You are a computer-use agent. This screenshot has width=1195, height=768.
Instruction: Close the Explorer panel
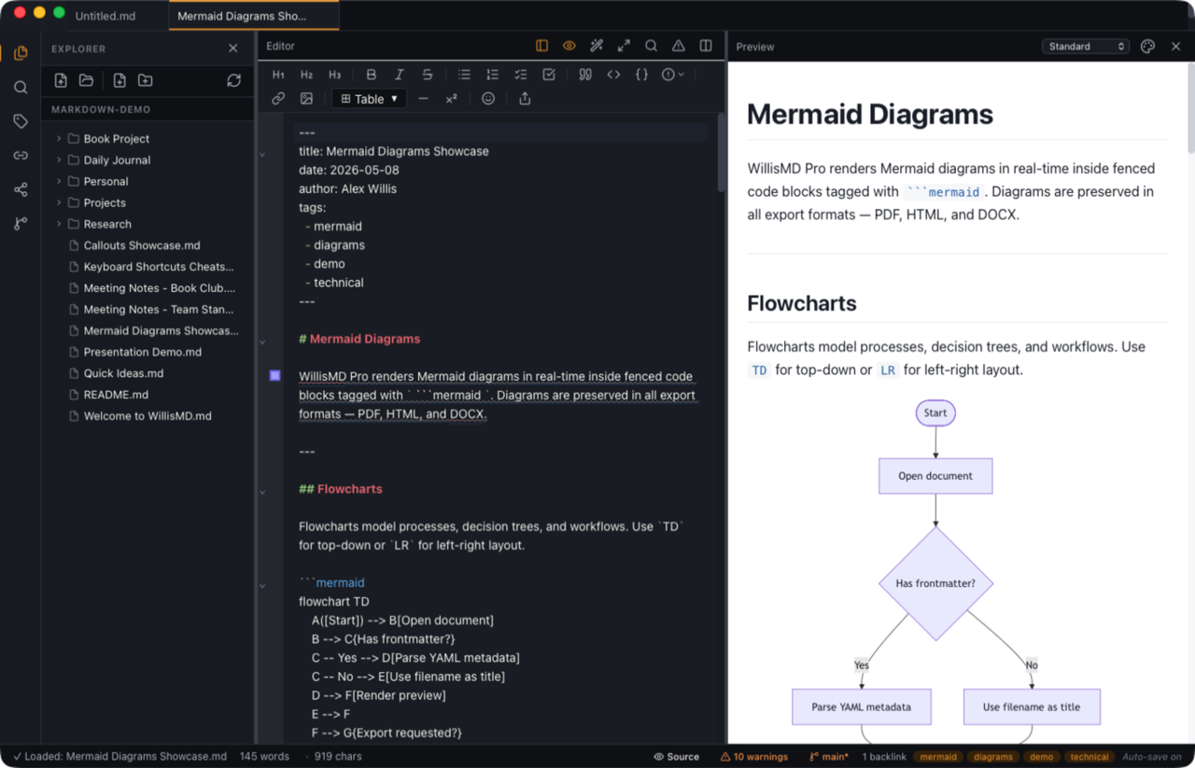coord(233,49)
